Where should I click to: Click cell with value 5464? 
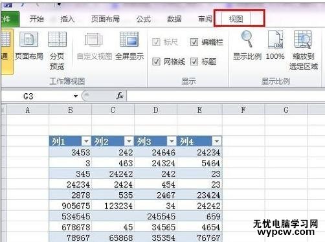pos(199,163)
